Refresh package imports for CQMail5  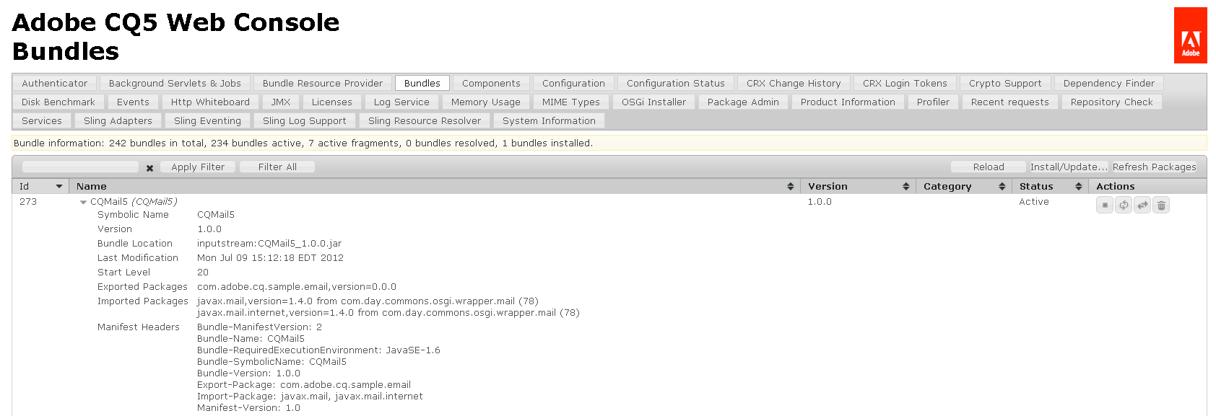point(1124,205)
